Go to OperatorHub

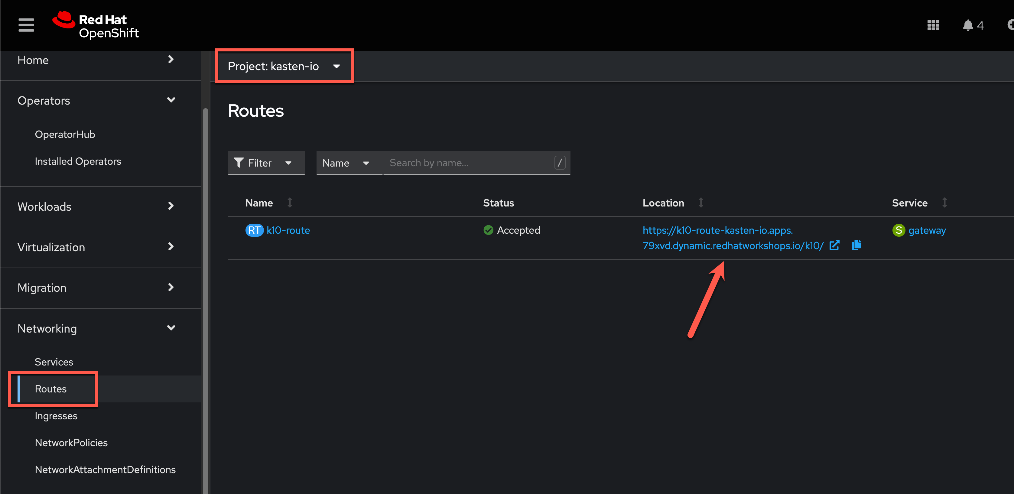[65, 134]
